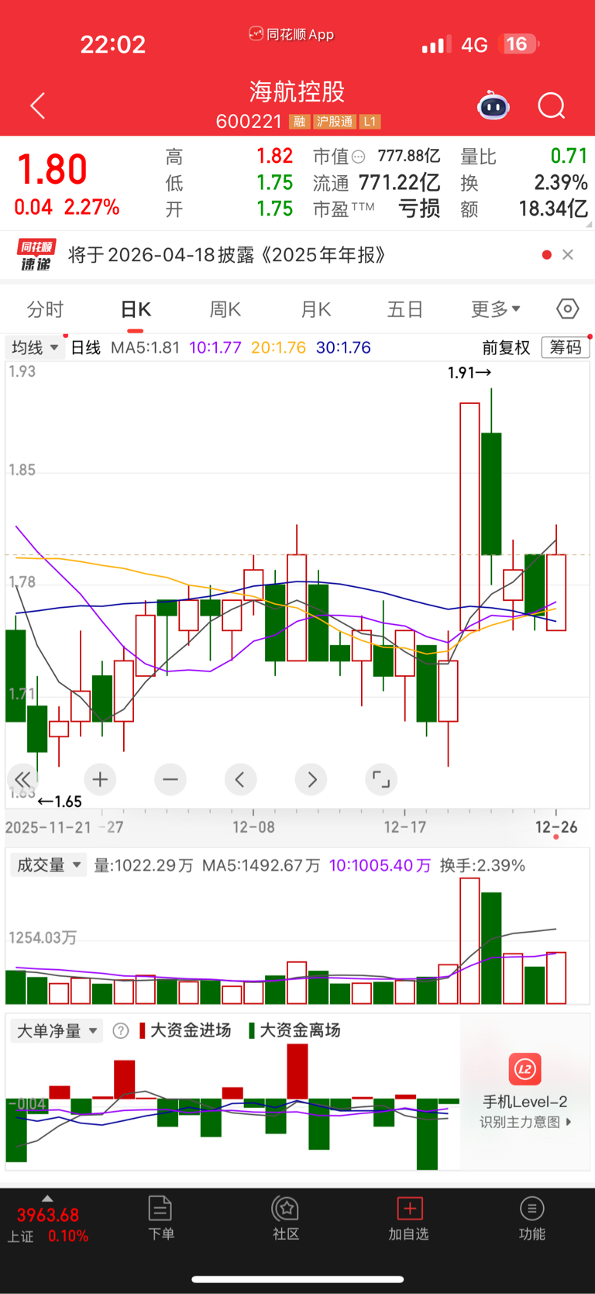This screenshot has height=1294, width=595.
Task: Switch to the 五日 tab
Action: [x=405, y=309]
